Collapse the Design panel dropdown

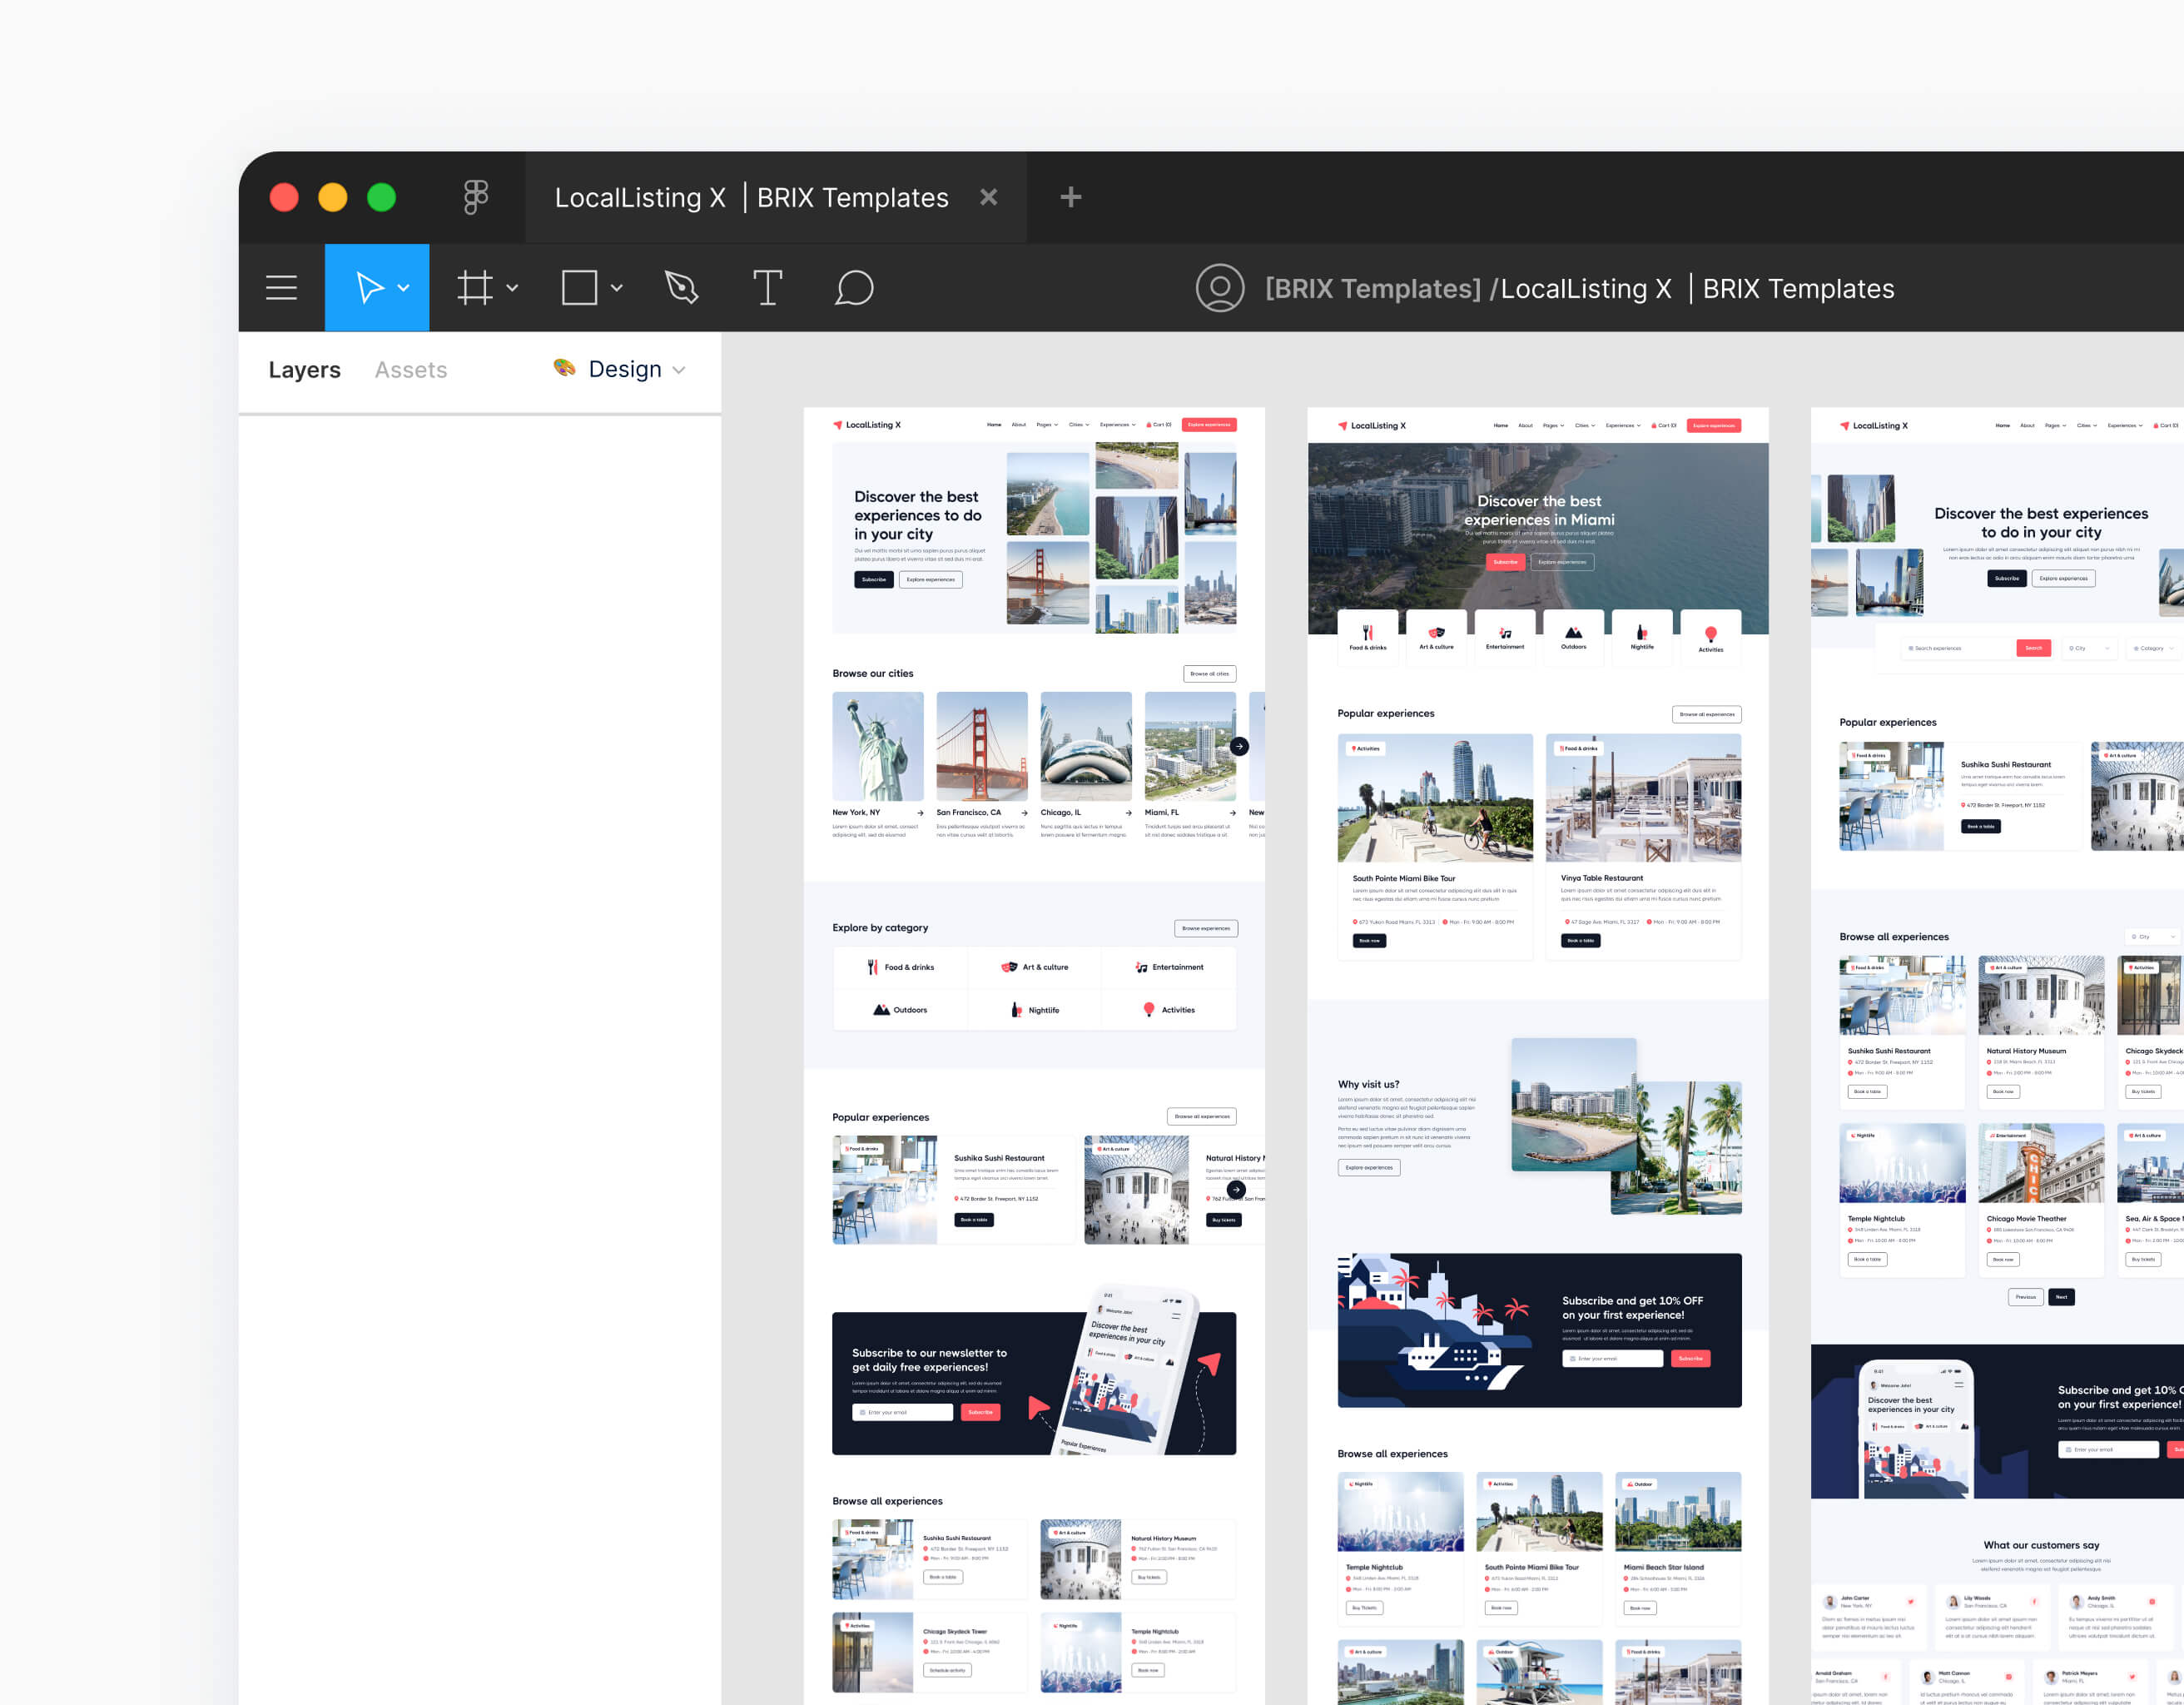pos(680,369)
